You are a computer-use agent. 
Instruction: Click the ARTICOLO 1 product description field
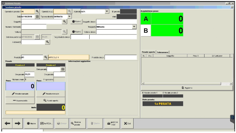coord(69,57)
